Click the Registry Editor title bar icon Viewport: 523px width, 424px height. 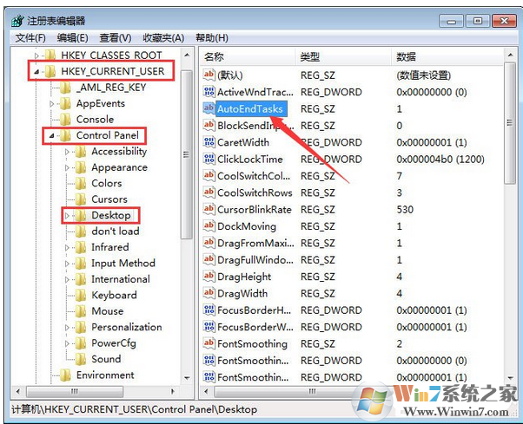point(17,21)
